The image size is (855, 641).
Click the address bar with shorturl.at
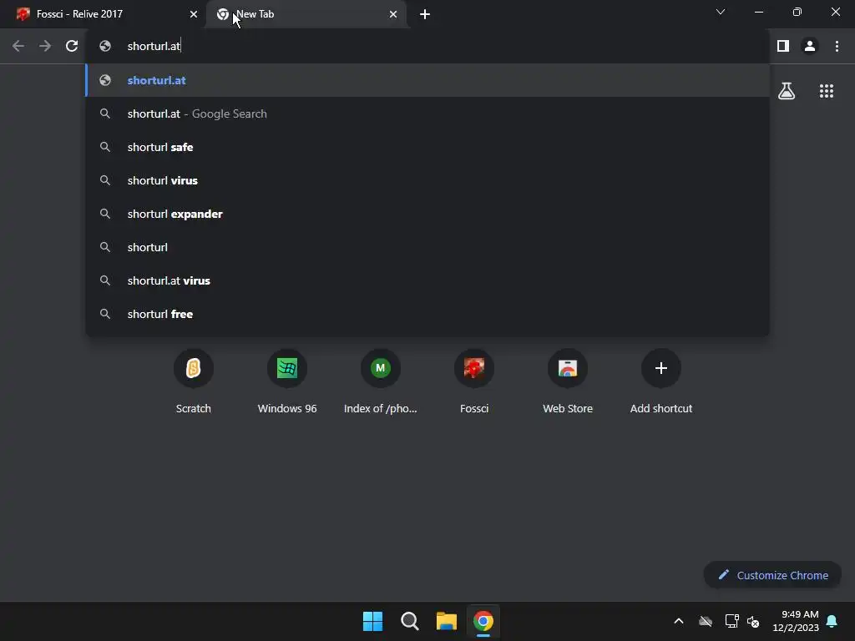pos(427,47)
